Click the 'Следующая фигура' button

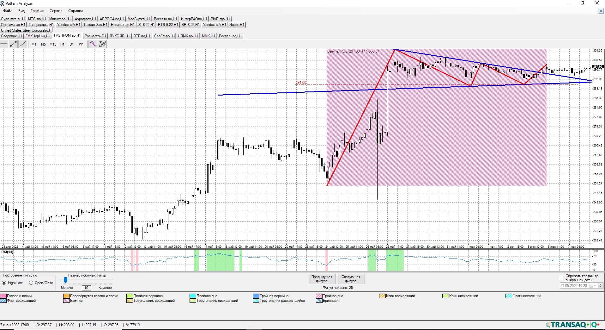click(351, 279)
